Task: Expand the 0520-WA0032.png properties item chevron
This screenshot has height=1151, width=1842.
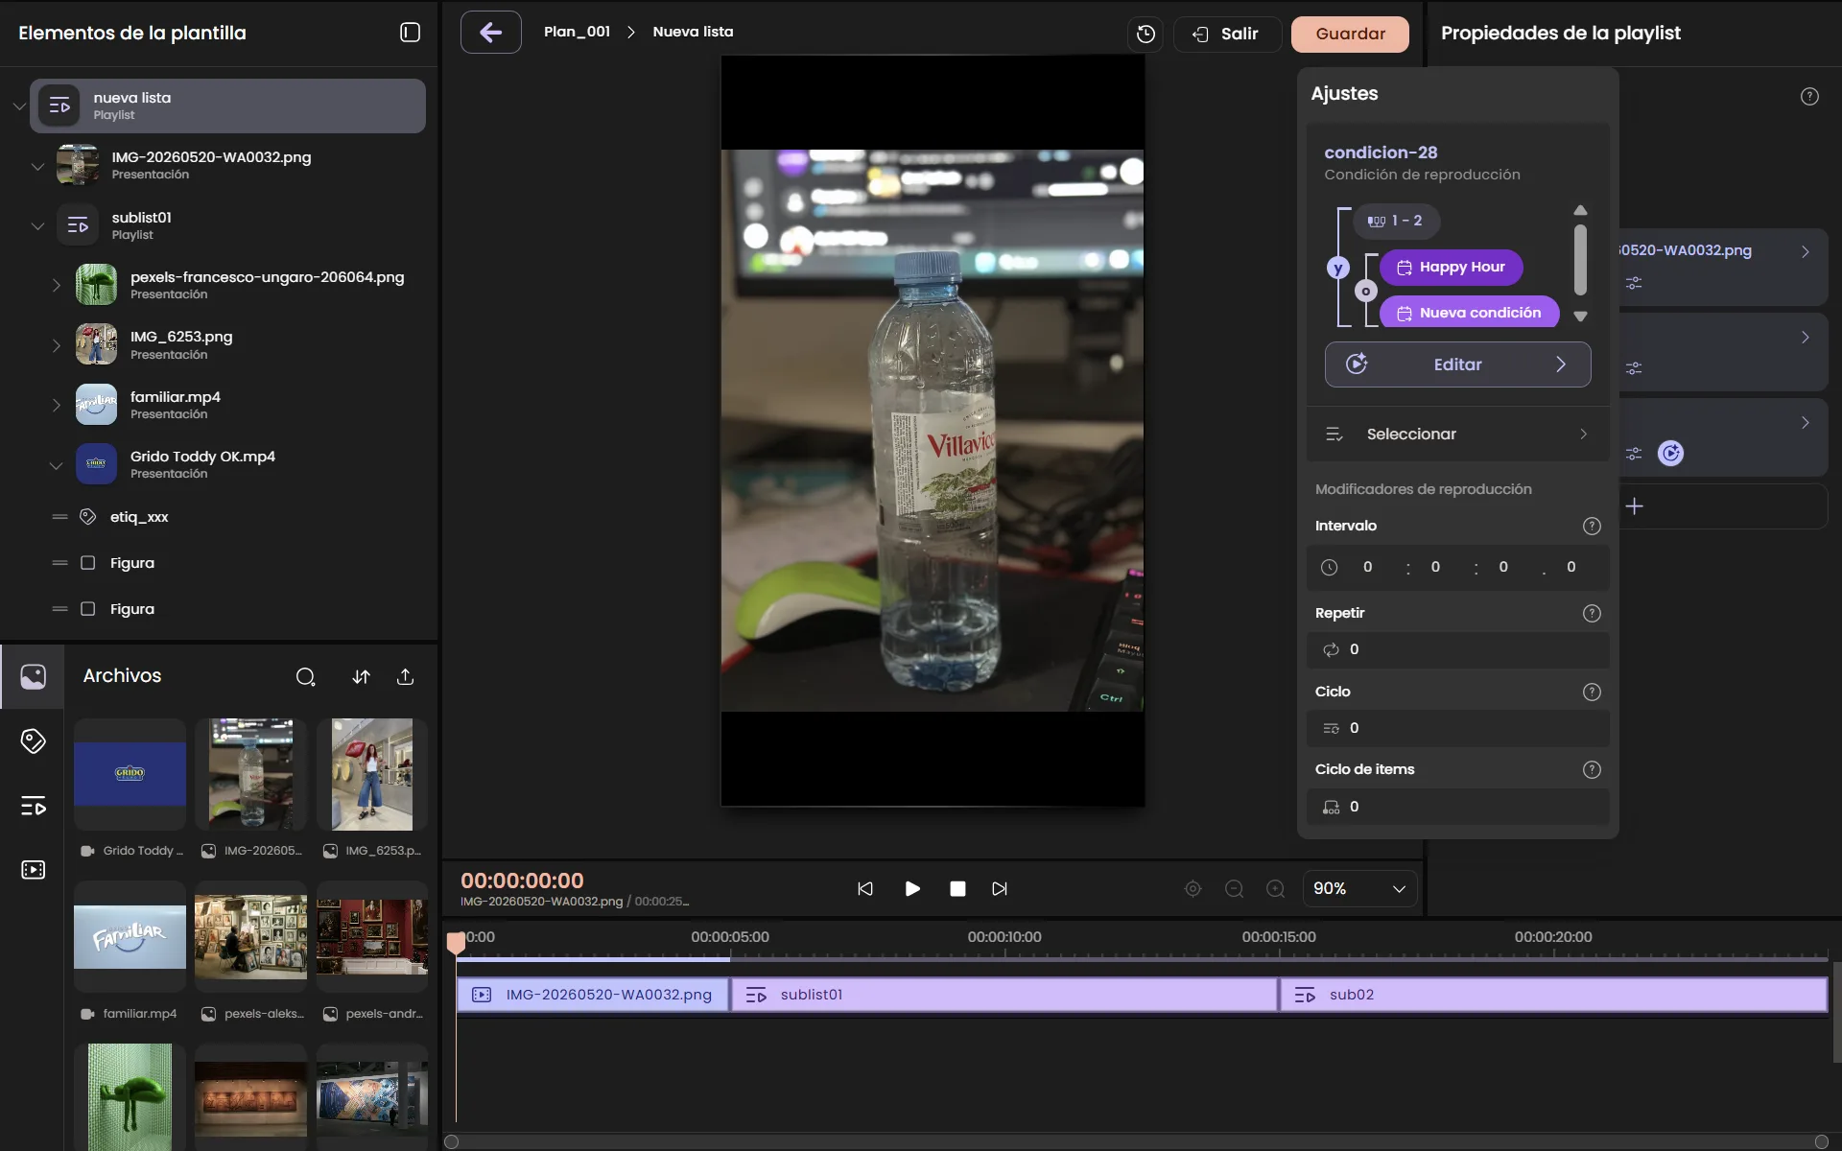Action: pyautogui.click(x=1806, y=251)
